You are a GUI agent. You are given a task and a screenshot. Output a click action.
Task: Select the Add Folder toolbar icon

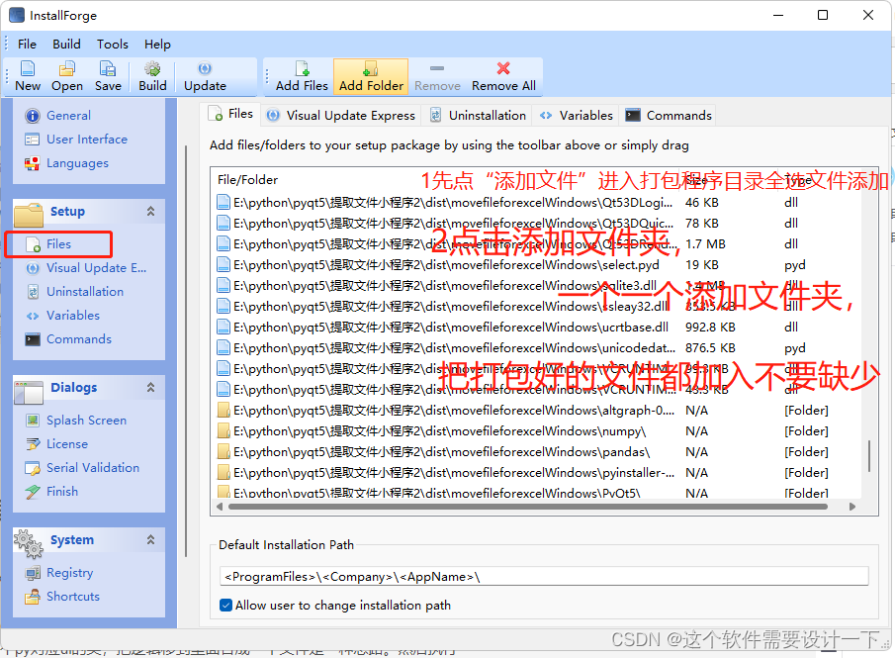point(370,76)
